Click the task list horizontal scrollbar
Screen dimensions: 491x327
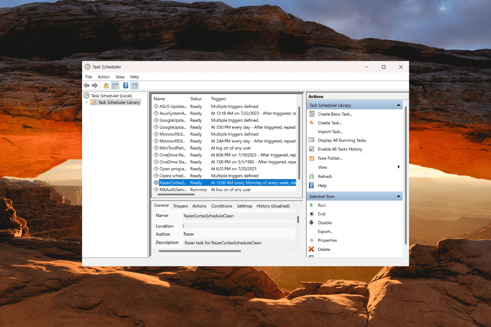coord(176,194)
